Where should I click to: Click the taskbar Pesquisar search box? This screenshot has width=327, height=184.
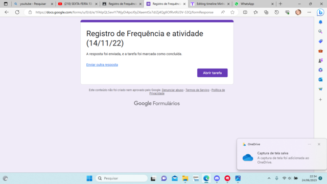[x=122, y=178]
